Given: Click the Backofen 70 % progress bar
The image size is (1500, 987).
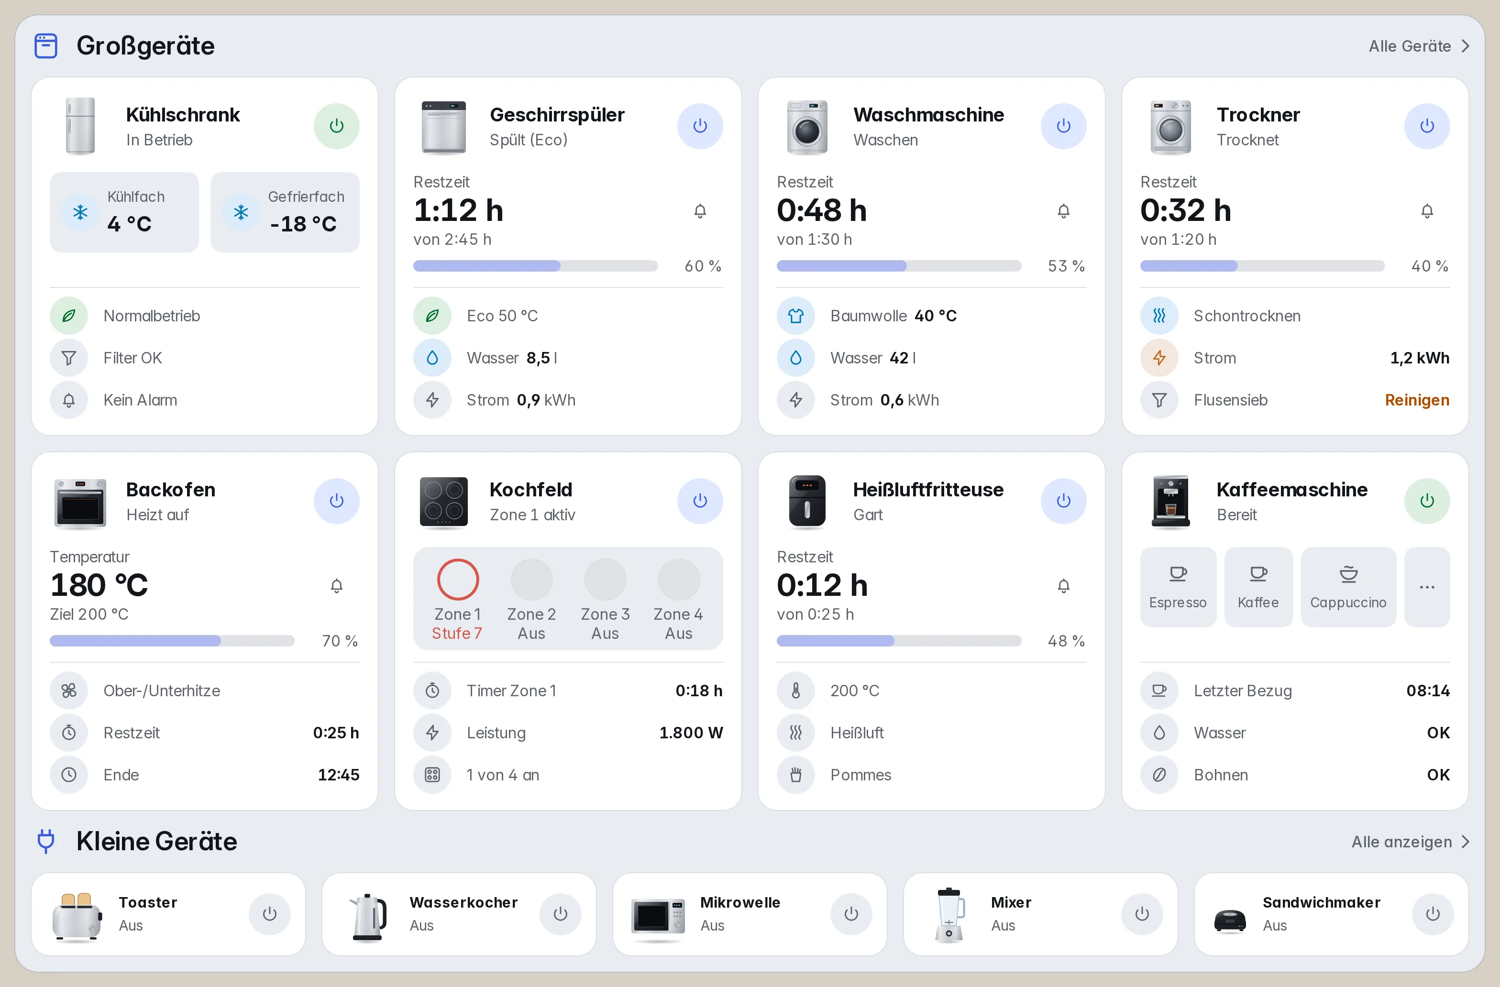Looking at the screenshot, I should (172, 641).
